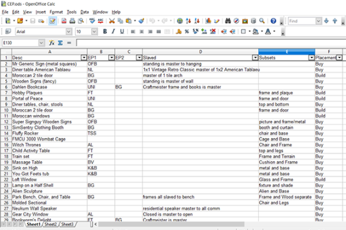The width and height of the screenshot is (346, 230).
Task: Click the Open file folder icon
Action: pyautogui.click(x=20, y=21)
